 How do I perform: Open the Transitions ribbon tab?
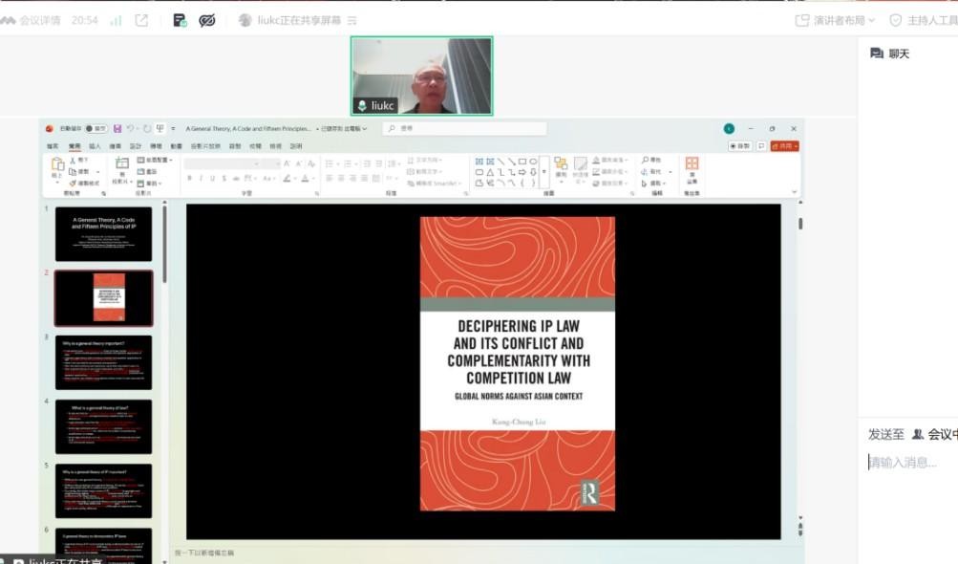[156, 146]
